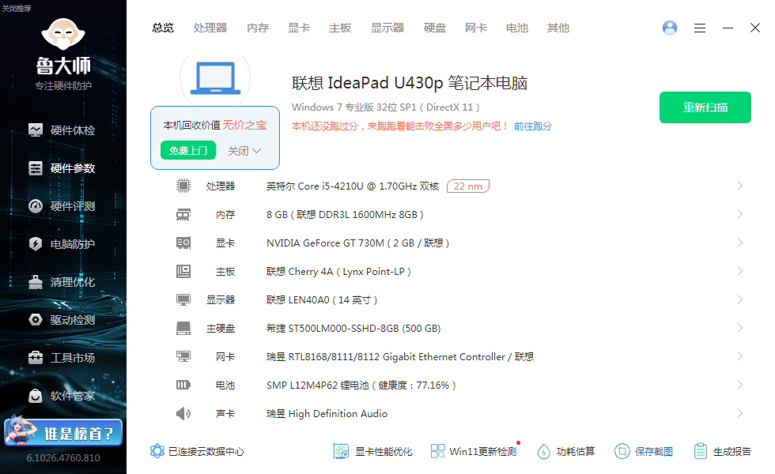This screenshot has width=775, height=474.
Task: Switch to 内存 tab
Action: pyautogui.click(x=258, y=28)
